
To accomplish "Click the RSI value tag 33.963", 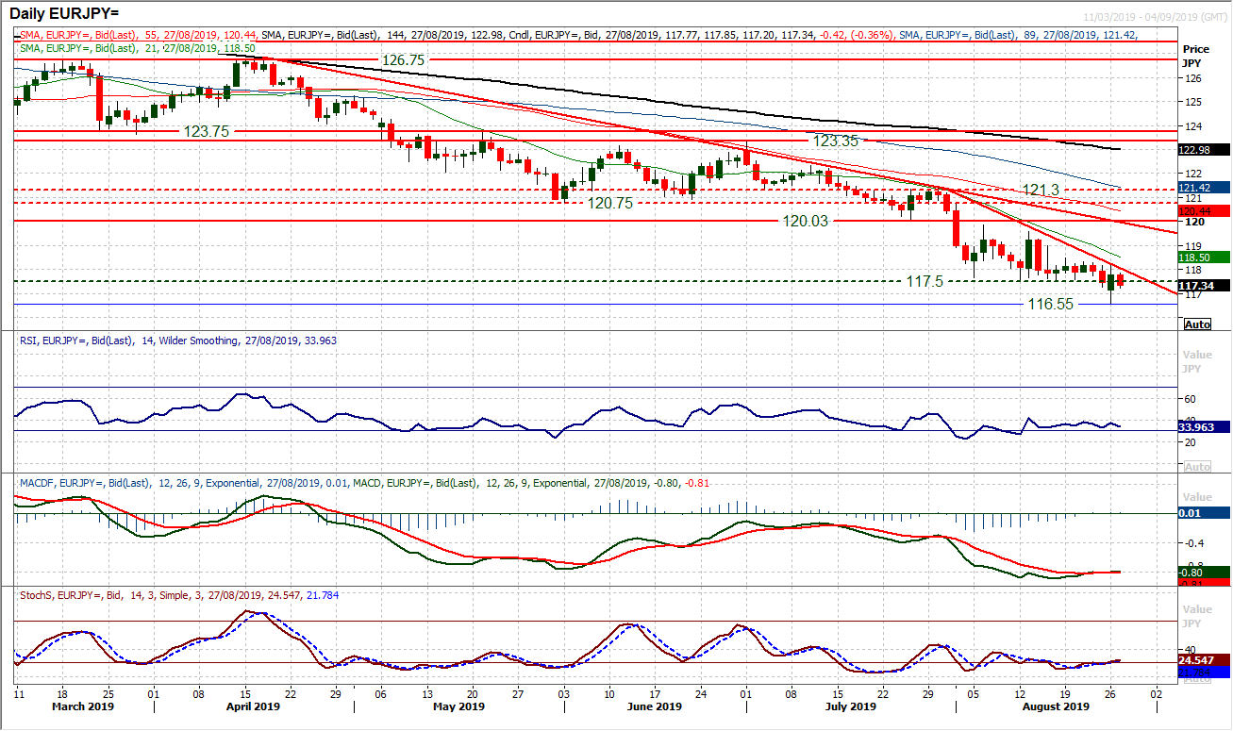I will (1206, 426).
